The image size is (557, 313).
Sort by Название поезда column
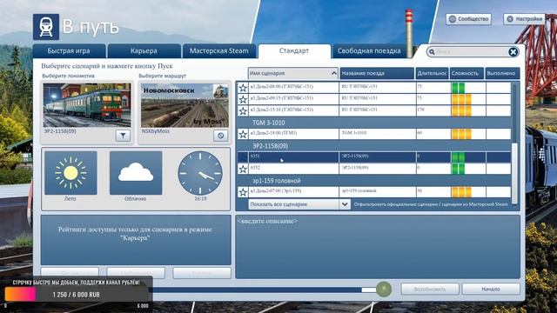(x=377, y=73)
